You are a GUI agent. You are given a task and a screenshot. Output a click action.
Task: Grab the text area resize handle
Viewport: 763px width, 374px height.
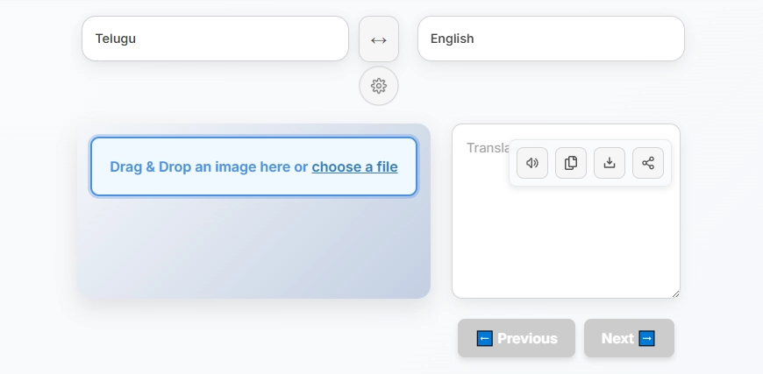675,293
